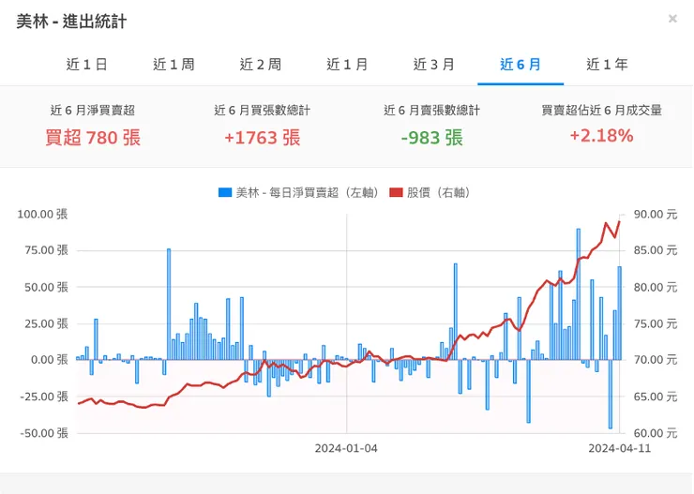View the 近 1 年 tab
The width and height of the screenshot is (694, 494).
608,65
